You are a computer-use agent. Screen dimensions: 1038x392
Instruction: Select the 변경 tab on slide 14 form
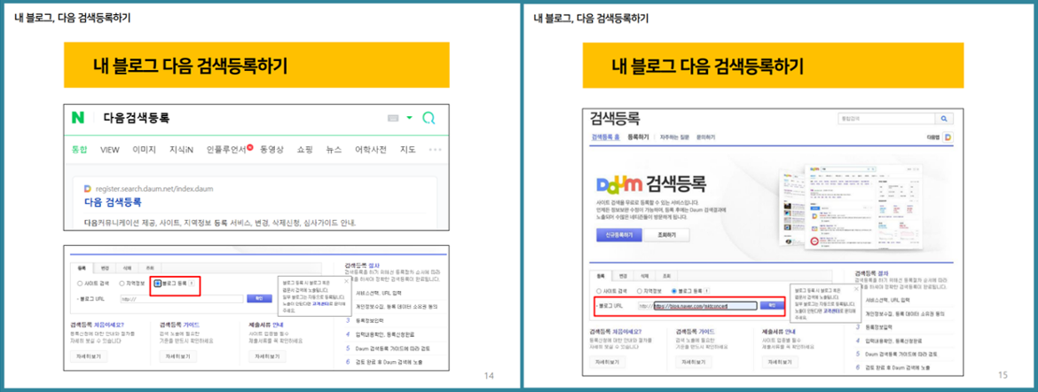pyautogui.click(x=105, y=268)
